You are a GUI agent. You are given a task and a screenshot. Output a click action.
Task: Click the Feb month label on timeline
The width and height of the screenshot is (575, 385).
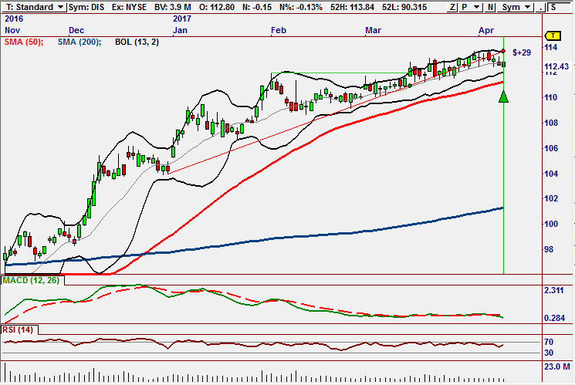(279, 30)
